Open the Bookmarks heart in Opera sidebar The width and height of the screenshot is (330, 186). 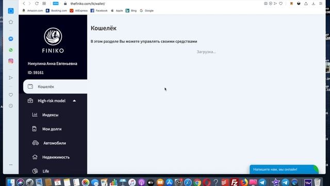click(x=11, y=95)
